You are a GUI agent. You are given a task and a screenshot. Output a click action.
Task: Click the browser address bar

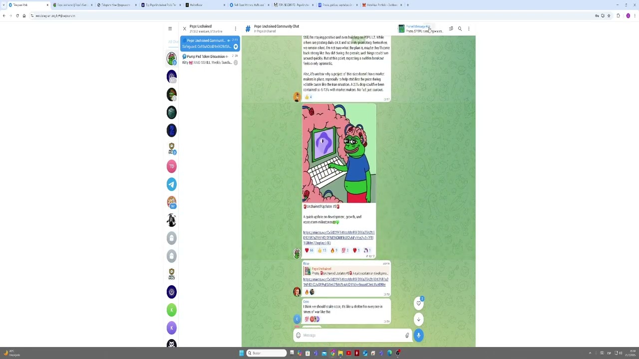(310, 15)
